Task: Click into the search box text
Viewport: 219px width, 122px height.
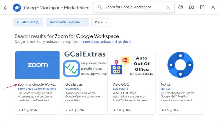Action: [128, 7]
